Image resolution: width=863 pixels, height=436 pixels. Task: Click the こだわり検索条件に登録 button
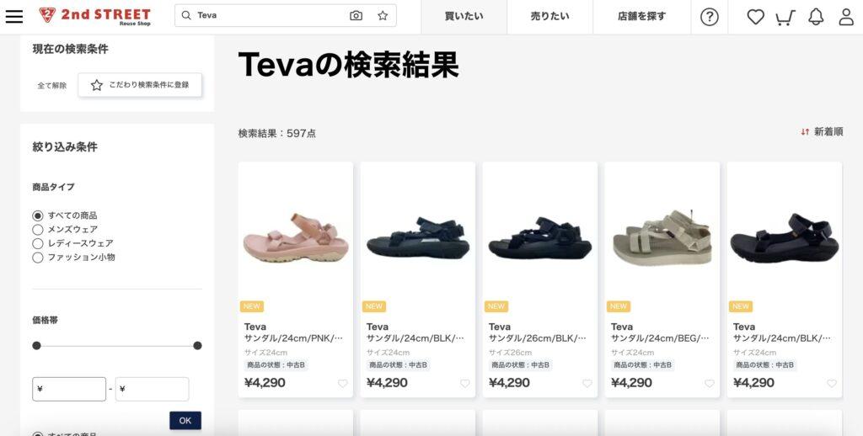[140, 85]
